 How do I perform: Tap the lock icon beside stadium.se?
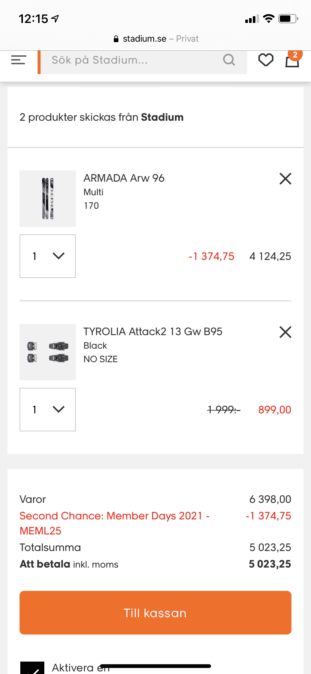pyautogui.click(x=116, y=39)
